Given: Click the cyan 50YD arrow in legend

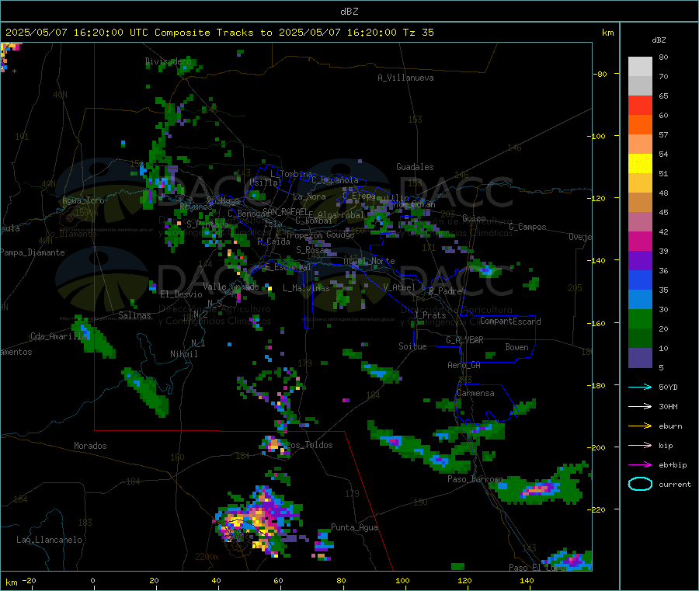Looking at the screenshot, I should (640, 387).
